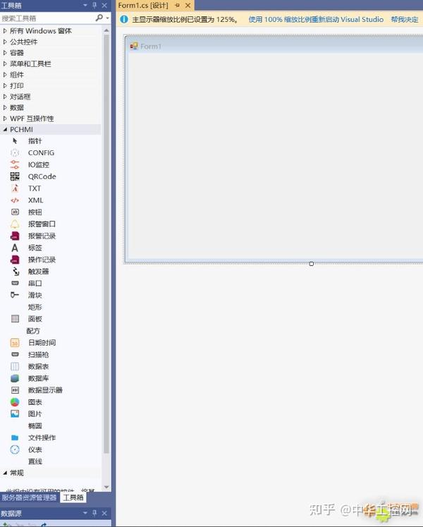Select the 标签 letter A icon
The height and width of the screenshot is (527, 423).
point(15,248)
